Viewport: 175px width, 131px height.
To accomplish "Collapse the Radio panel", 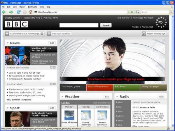I will tap(117, 97).
